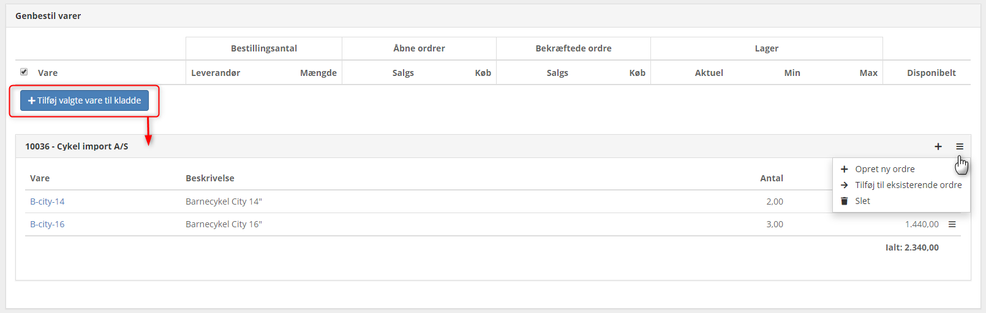The height and width of the screenshot is (313, 986).
Task: Click the Leverandør column header
Action: tap(216, 73)
